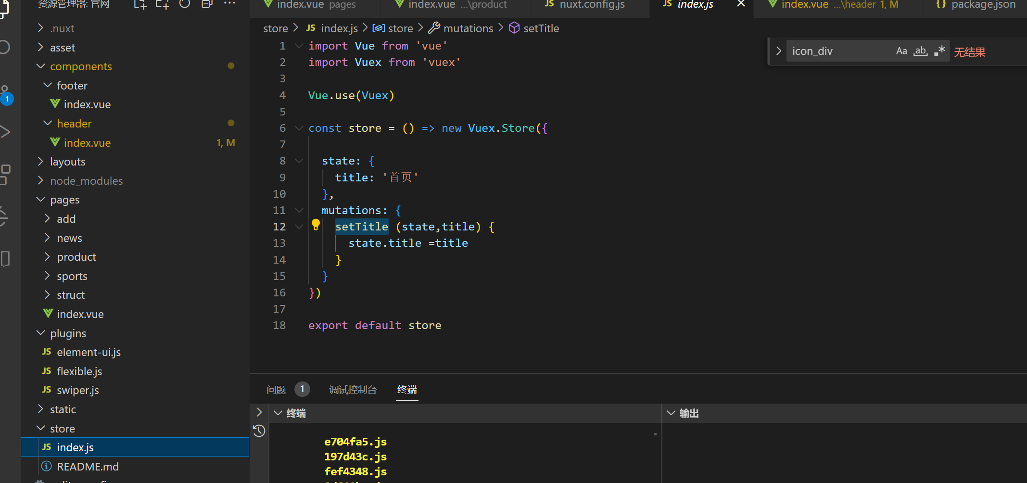Click the New File icon in explorer header

140,4
